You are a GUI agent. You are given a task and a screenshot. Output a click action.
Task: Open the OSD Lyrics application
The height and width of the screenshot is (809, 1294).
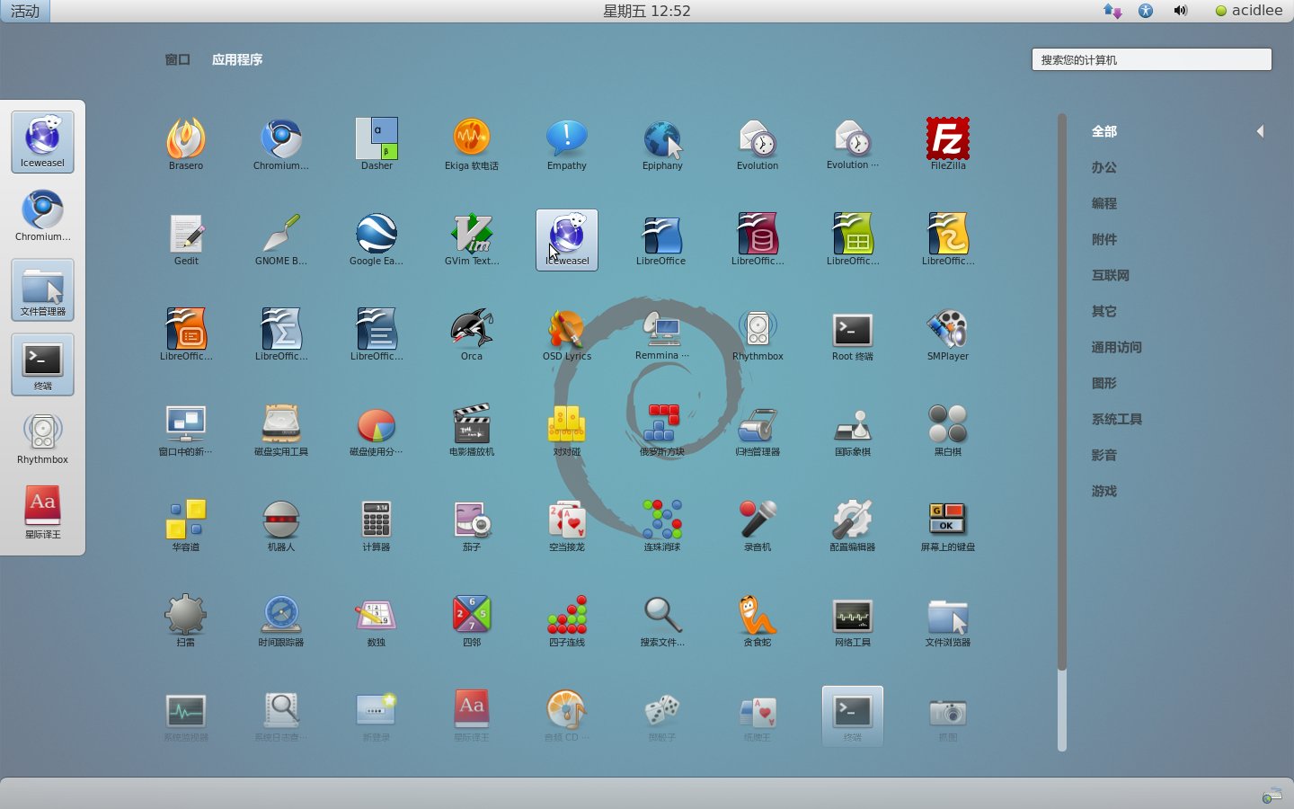(567, 334)
